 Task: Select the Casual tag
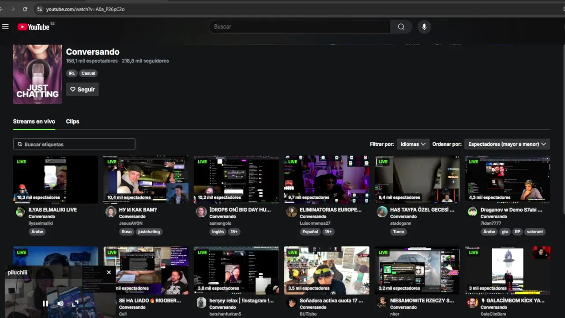[x=88, y=73]
